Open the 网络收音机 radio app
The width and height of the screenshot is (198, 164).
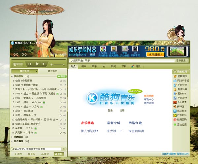click(181, 81)
